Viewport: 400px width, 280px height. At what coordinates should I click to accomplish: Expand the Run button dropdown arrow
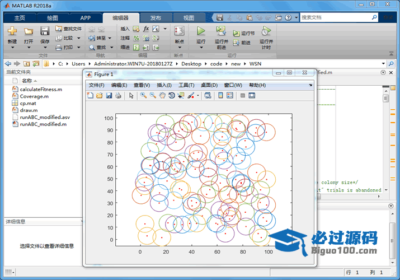(x=201, y=48)
